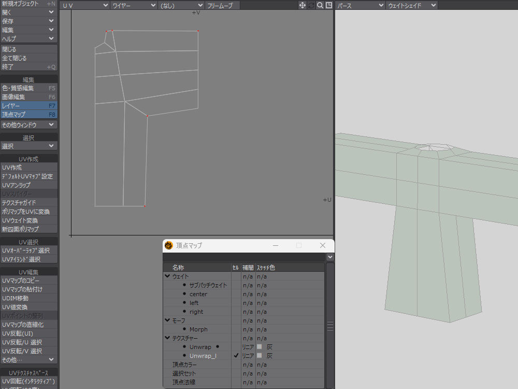Click the テクスチャガイド button
518x389 pixels.
28,203
